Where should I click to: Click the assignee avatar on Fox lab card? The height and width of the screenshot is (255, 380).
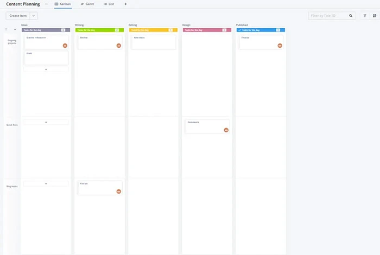point(119,192)
